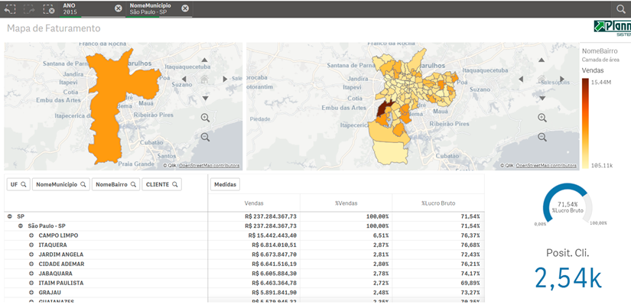The width and height of the screenshot is (631, 305).
Task: Expand the JABAQUARA row
Action: [x=31, y=274]
